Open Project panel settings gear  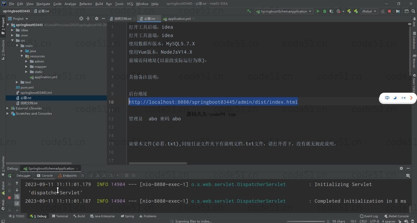tap(97, 18)
